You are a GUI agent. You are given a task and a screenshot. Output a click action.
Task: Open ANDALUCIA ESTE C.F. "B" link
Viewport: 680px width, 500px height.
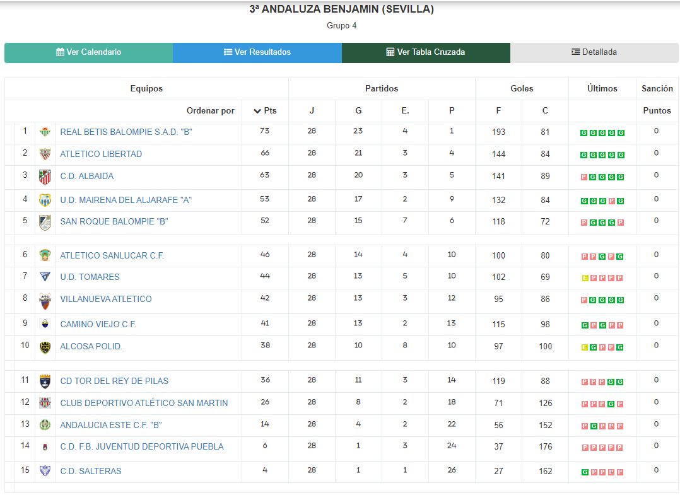pos(111,425)
